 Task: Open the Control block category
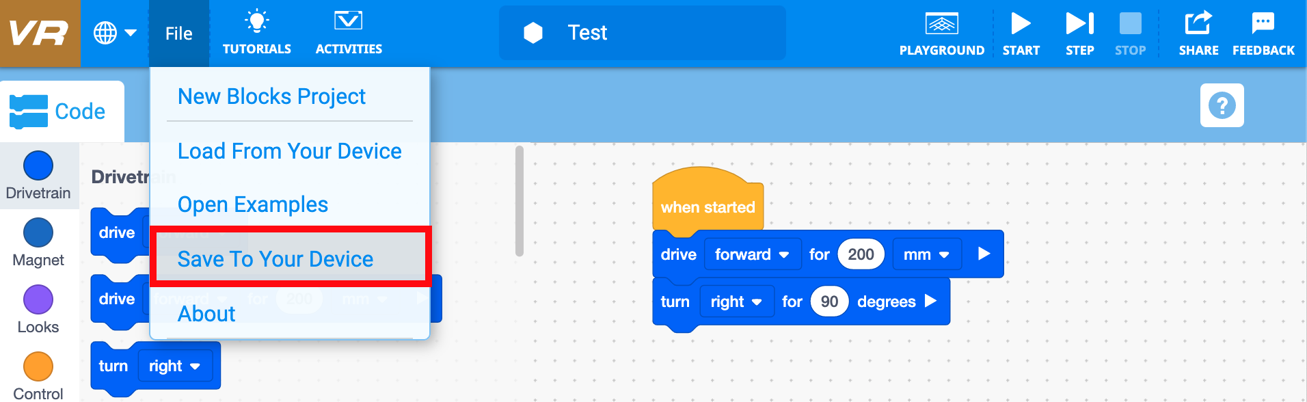tap(38, 375)
